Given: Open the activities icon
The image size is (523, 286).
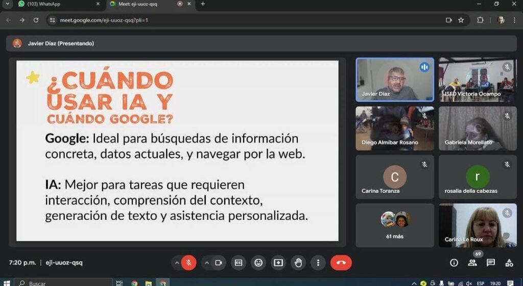Looking at the screenshot, I should (509, 263).
